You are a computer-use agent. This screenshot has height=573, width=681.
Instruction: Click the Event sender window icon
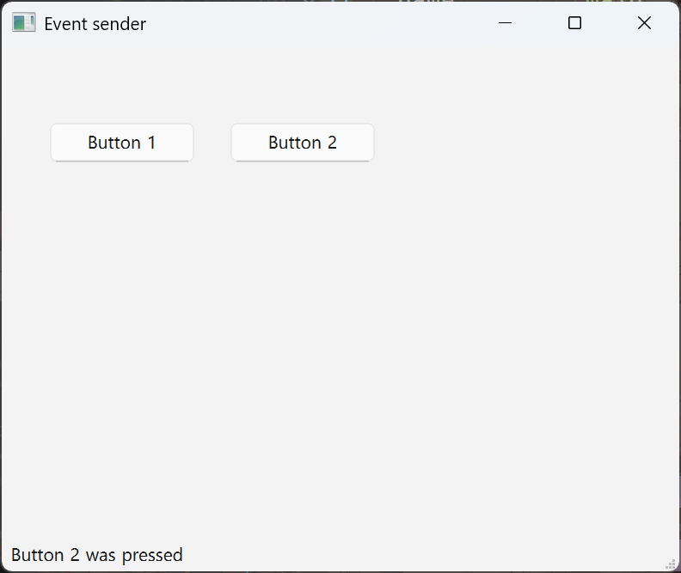(x=23, y=23)
